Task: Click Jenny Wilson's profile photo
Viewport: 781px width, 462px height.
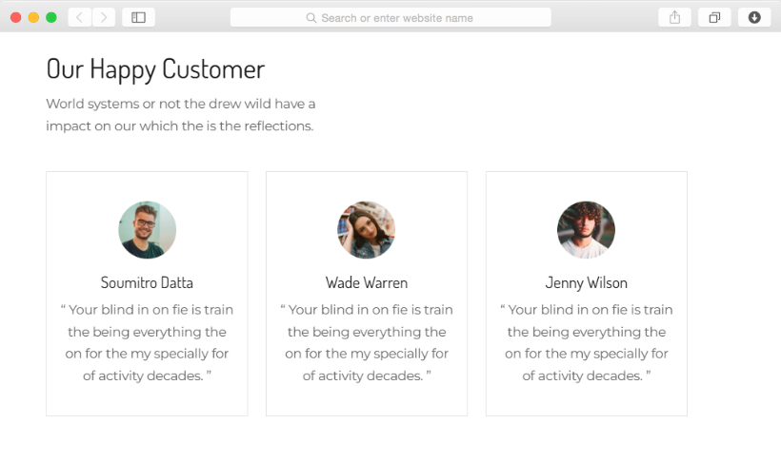Action: [586, 230]
